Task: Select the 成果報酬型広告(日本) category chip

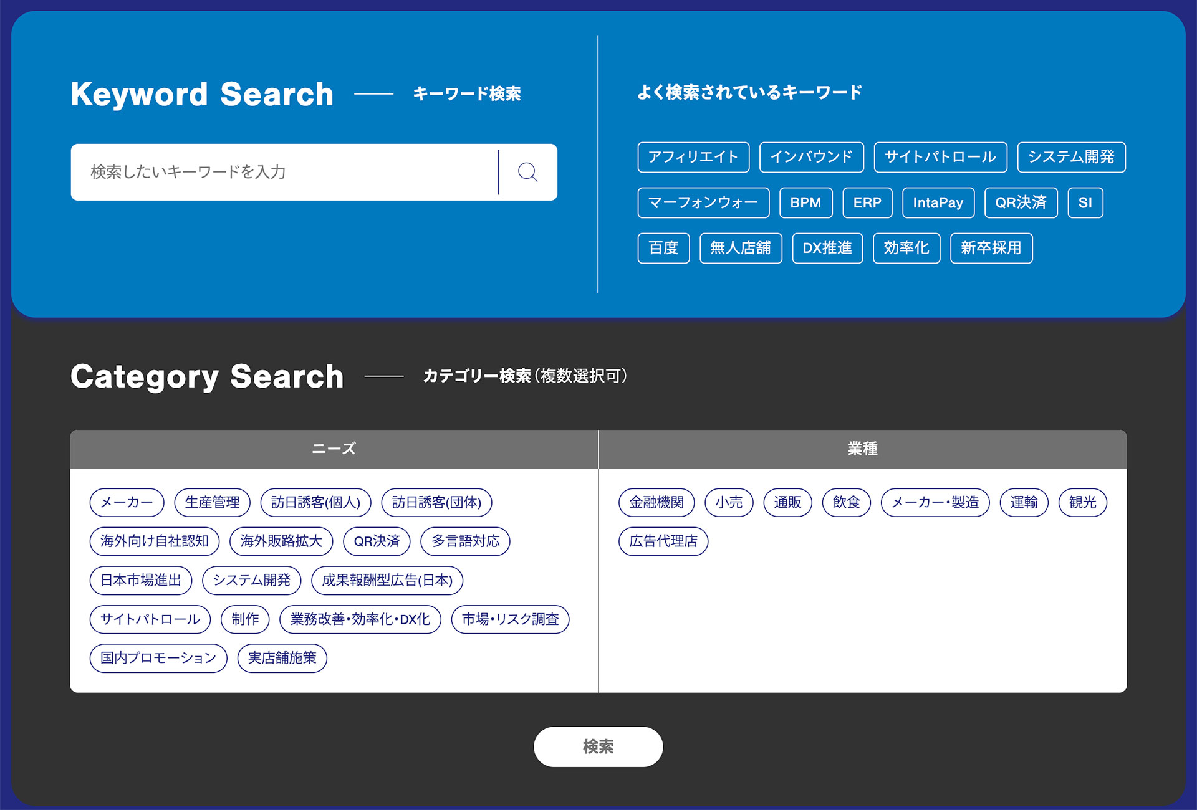Action: point(387,580)
